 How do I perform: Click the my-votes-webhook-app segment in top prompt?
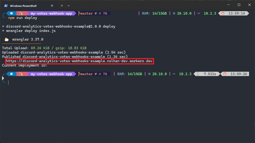(51, 14)
